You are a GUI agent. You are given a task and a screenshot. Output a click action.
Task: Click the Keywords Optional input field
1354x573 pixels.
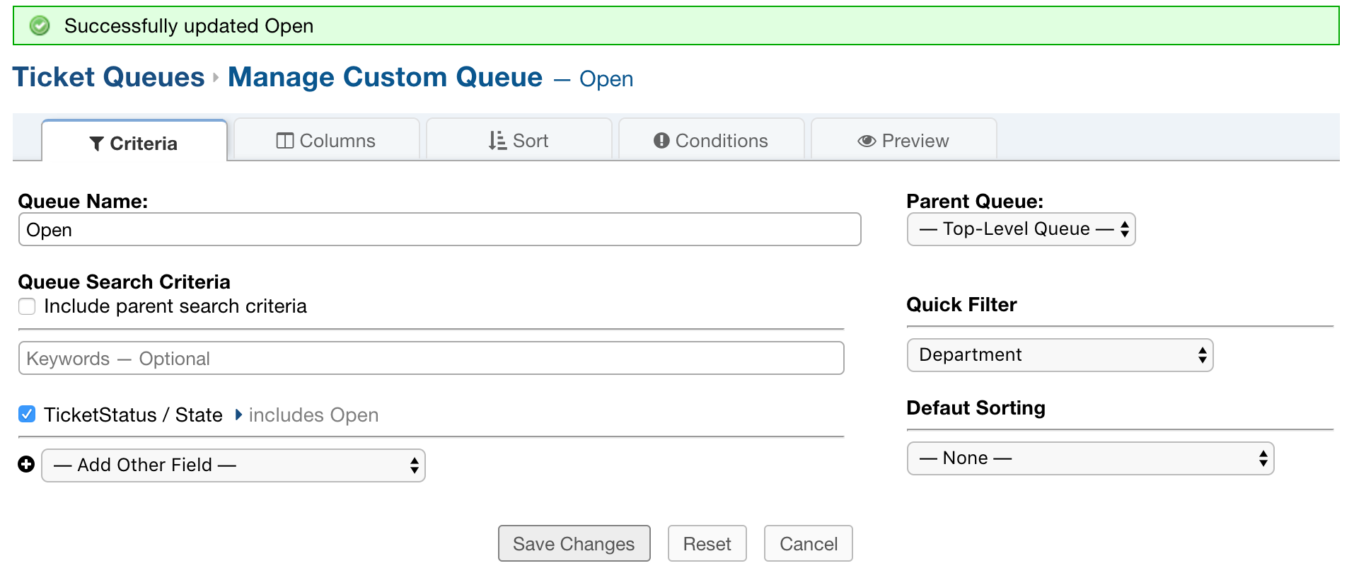coord(431,359)
